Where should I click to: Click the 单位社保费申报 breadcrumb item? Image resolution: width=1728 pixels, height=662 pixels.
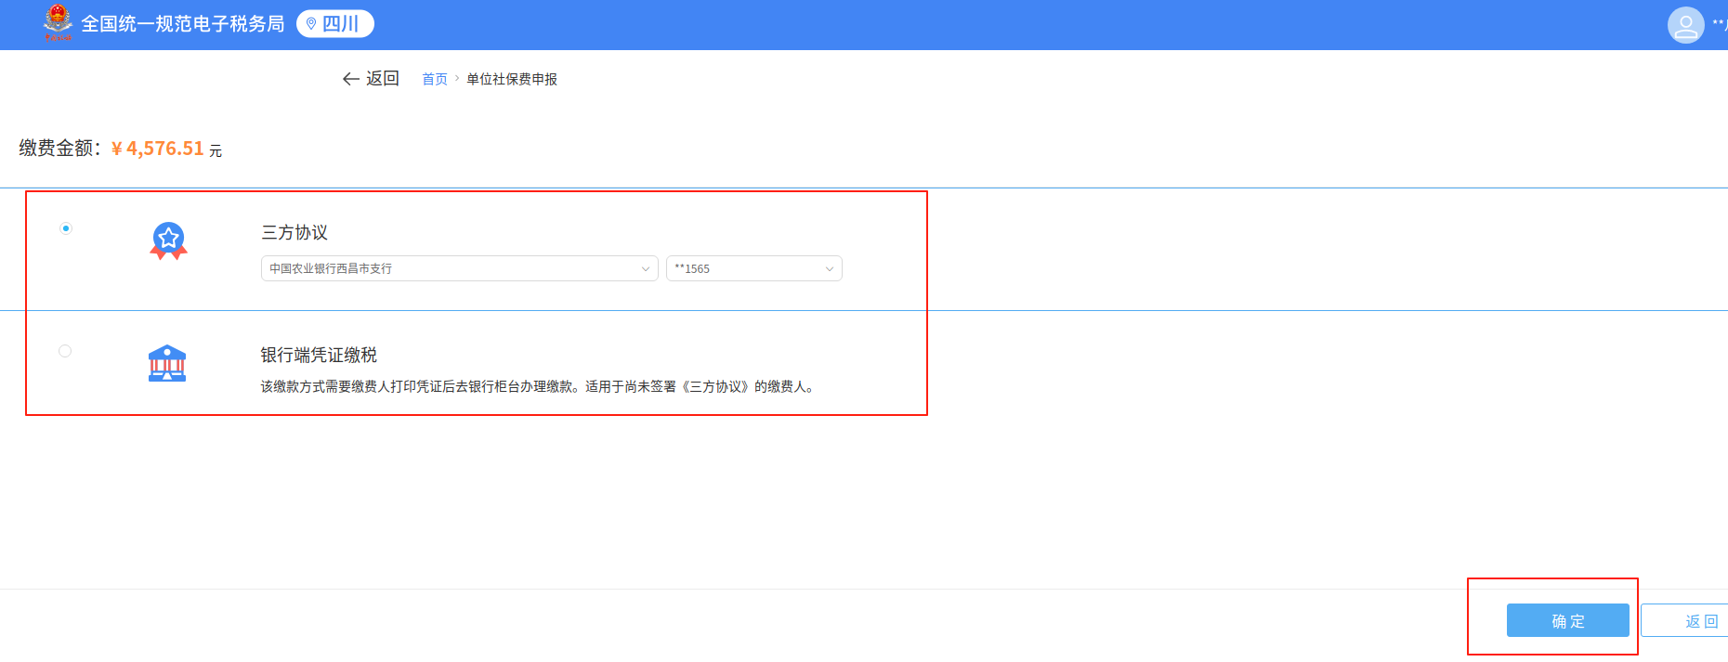click(511, 80)
